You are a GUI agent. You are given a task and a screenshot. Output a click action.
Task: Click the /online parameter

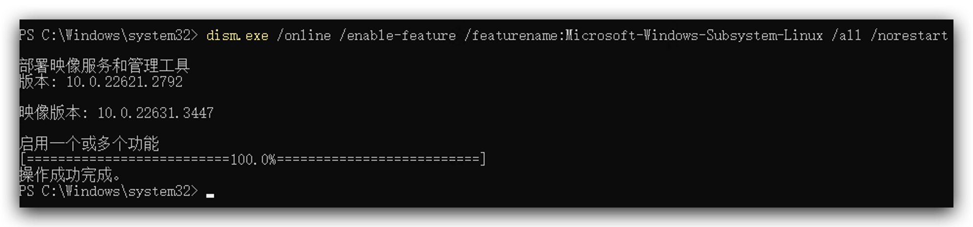pos(304,36)
